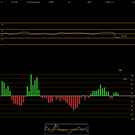
Task: Click the 'AFIF' ticker text
Action: click(x=89, y=2)
